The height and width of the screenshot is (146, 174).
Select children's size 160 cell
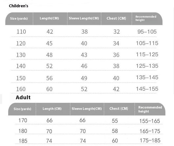[21, 89]
